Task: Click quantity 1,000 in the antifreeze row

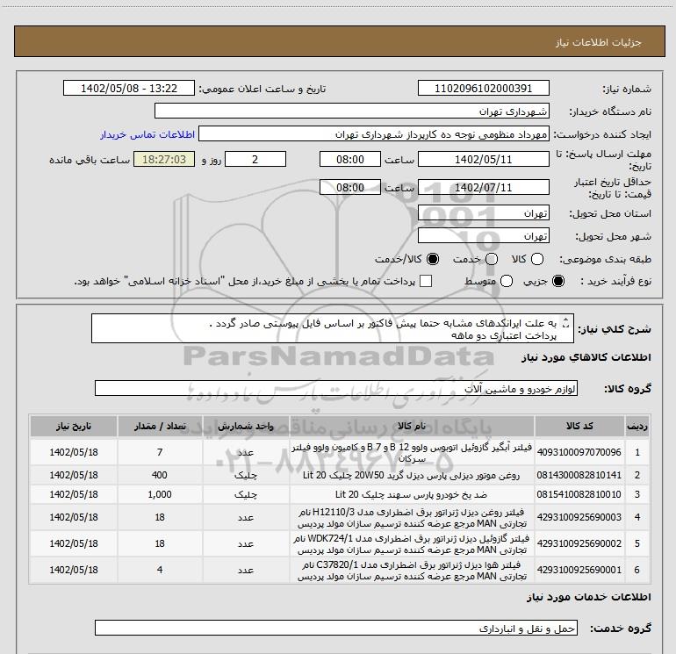Action: 160,494
